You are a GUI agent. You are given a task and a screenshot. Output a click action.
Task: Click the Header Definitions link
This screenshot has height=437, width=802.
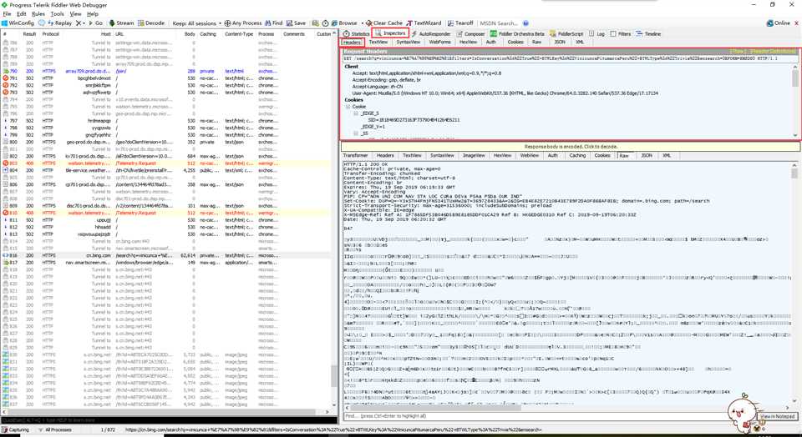pyautogui.click(x=773, y=52)
